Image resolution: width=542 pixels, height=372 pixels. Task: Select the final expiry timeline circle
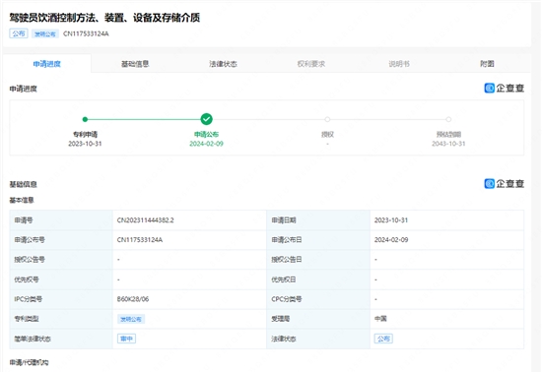(x=448, y=119)
